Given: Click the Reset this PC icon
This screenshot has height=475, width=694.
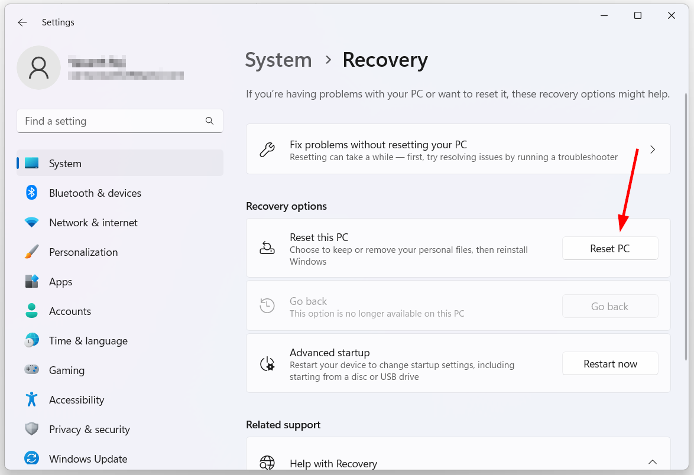Looking at the screenshot, I should 267,248.
